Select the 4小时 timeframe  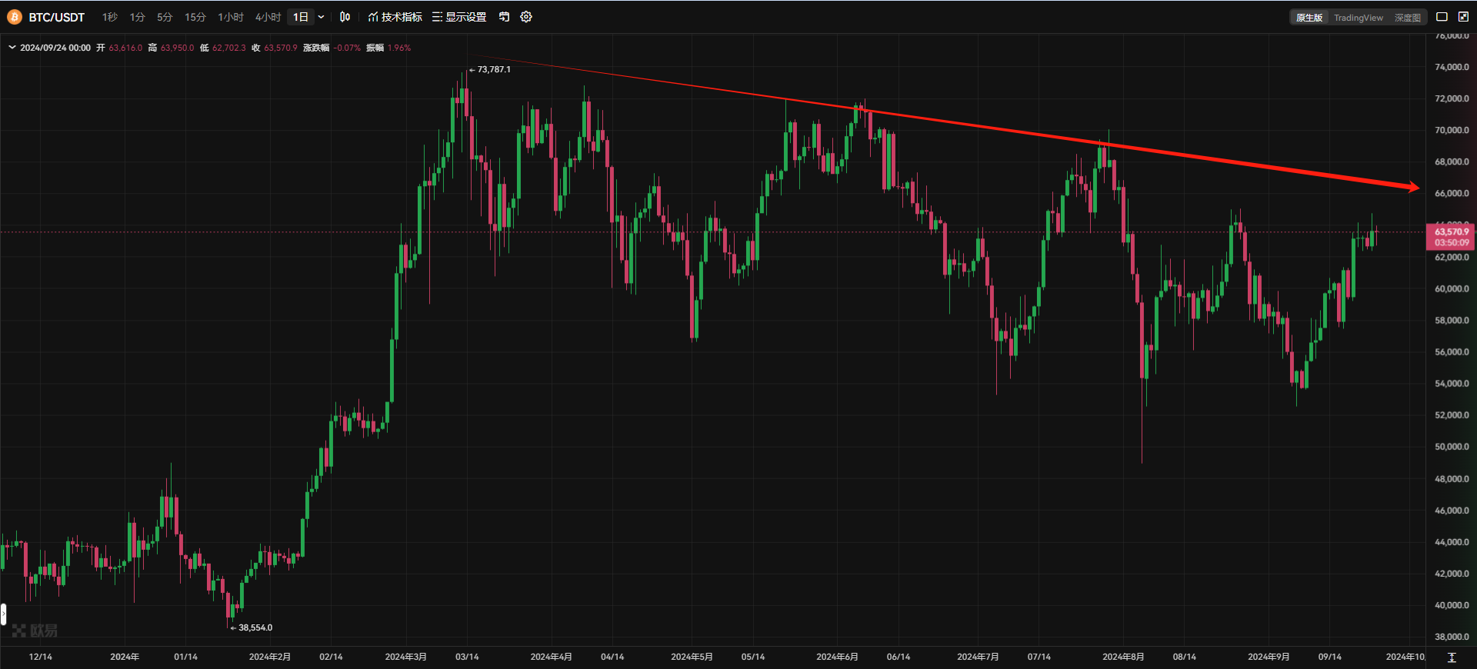click(x=268, y=17)
